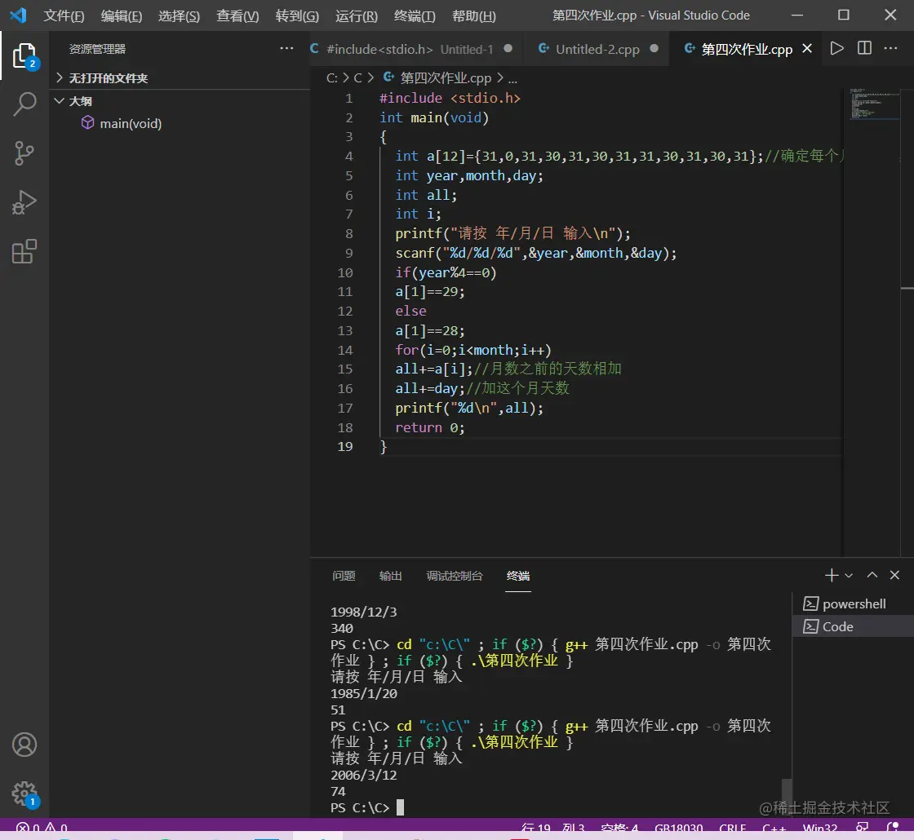The height and width of the screenshot is (840, 914).
Task: Close the terminal panel
Action: click(x=894, y=576)
